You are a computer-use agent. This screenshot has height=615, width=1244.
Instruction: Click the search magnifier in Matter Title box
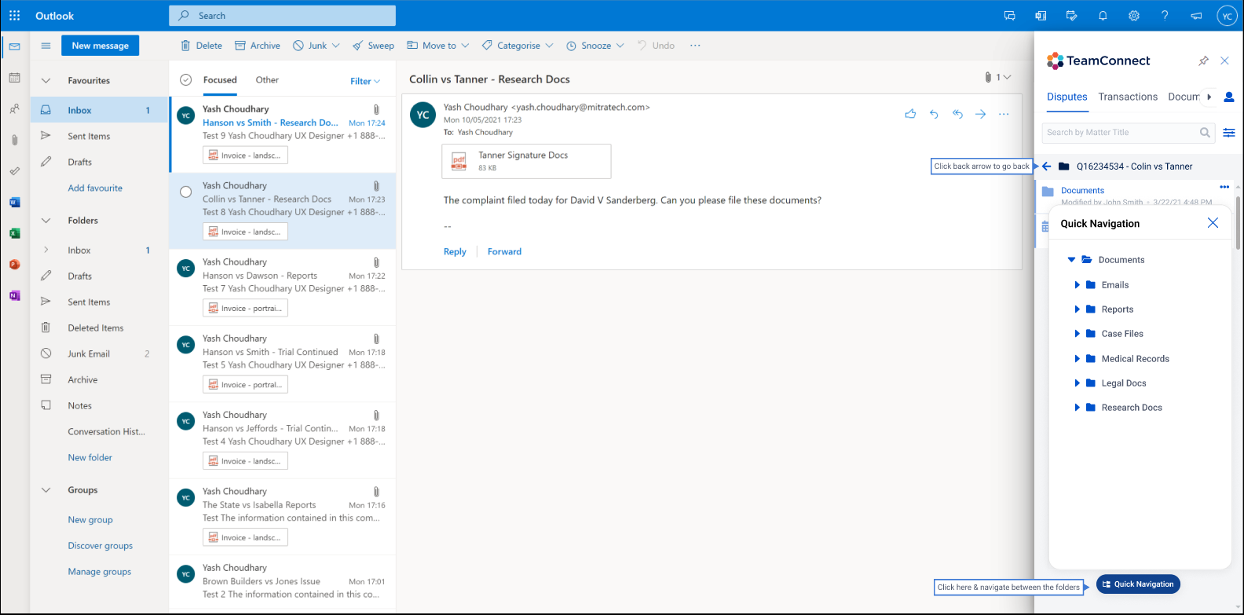(1205, 133)
